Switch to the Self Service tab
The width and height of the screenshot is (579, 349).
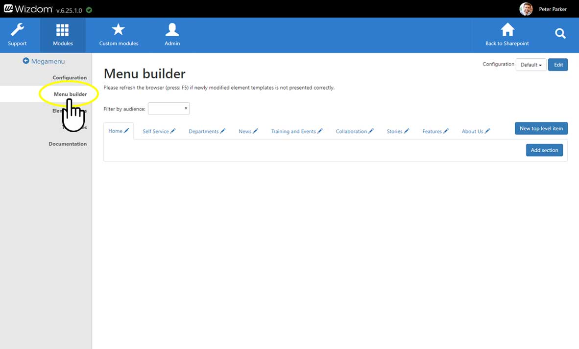point(155,131)
